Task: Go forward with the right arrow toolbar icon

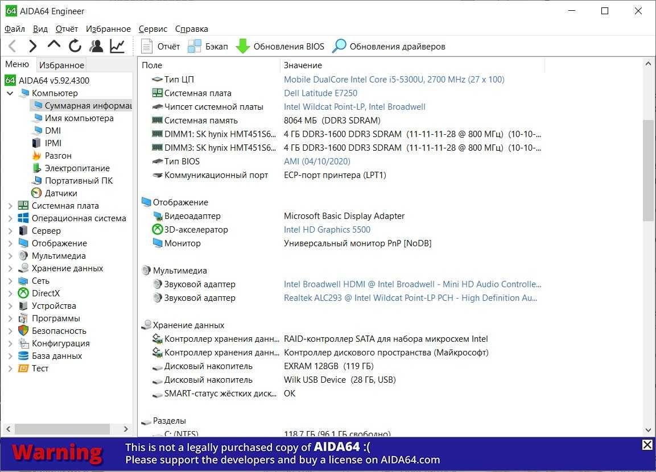Action: (x=33, y=46)
